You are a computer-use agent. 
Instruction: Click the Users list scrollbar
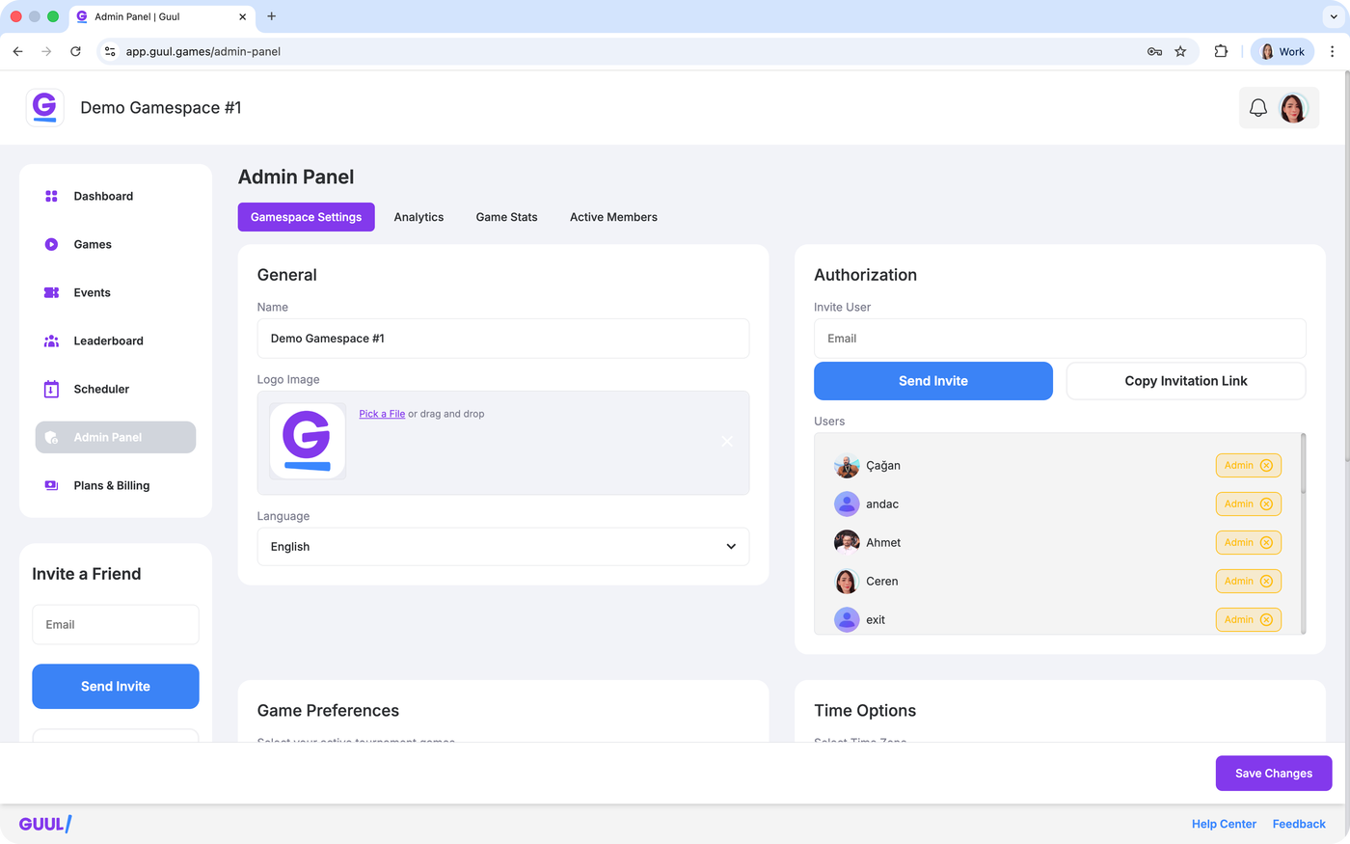(x=1304, y=465)
